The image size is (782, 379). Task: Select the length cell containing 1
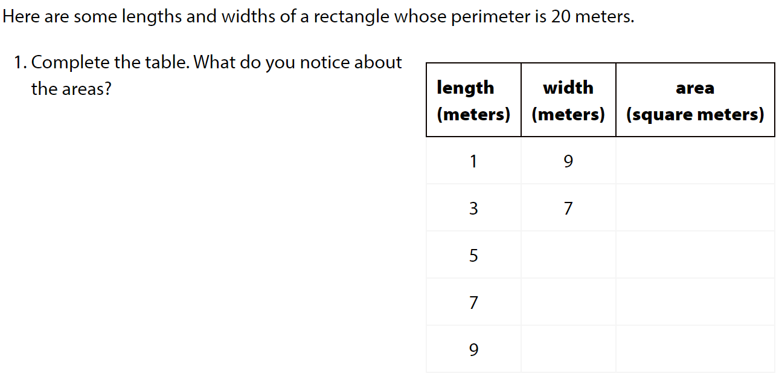(473, 161)
